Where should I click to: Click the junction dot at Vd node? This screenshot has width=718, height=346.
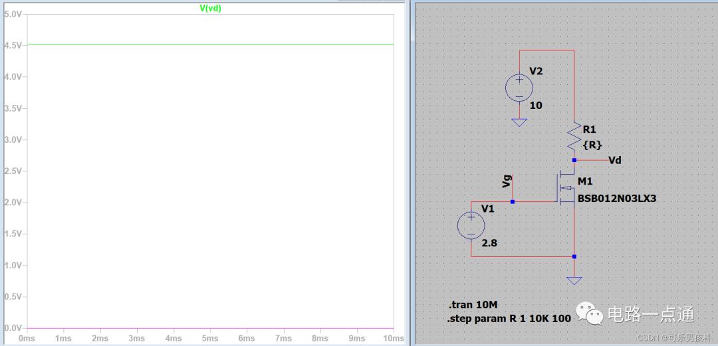(x=574, y=160)
